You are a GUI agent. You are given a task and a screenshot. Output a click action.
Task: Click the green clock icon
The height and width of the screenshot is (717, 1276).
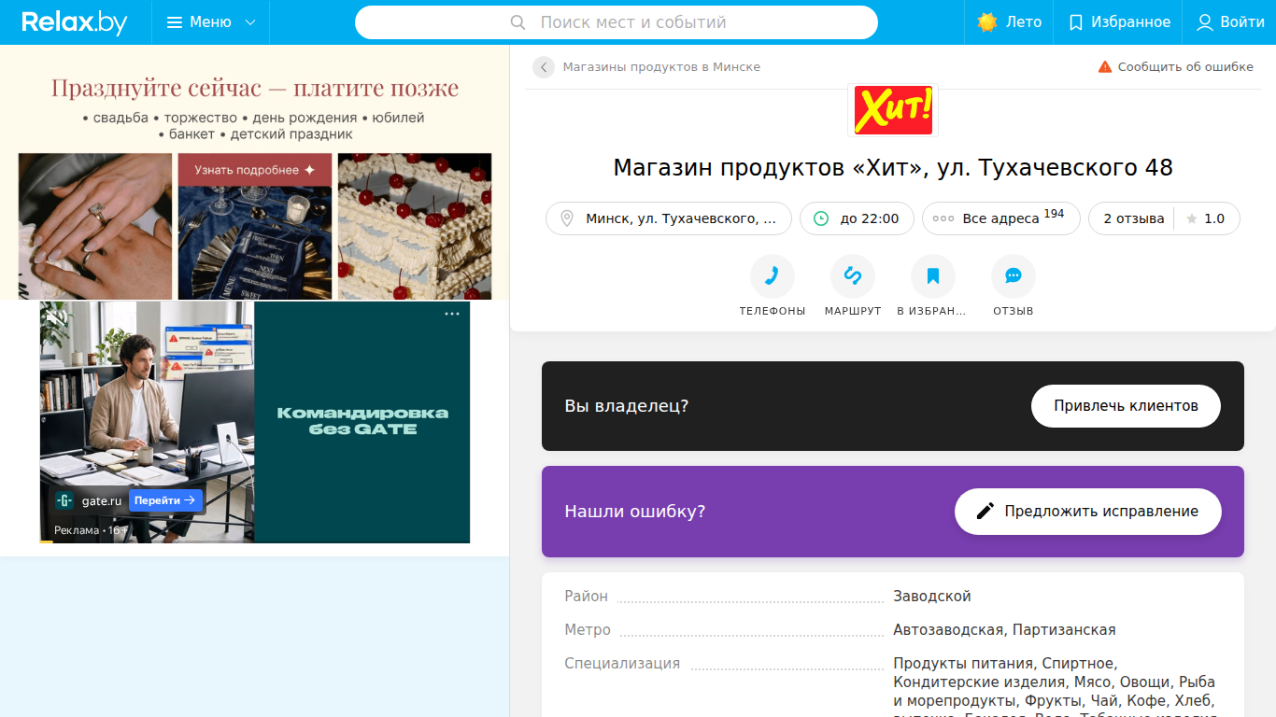coord(821,218)
